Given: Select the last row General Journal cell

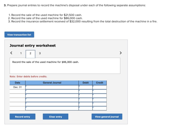Looking at the screenshot, I should [52, 108].
